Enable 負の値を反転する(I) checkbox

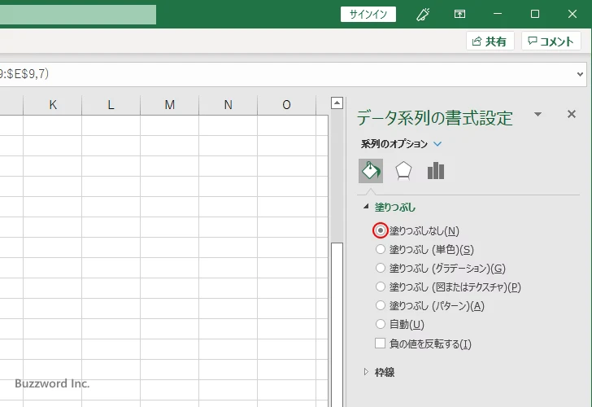pyautogui.click(x=381, y=344)
